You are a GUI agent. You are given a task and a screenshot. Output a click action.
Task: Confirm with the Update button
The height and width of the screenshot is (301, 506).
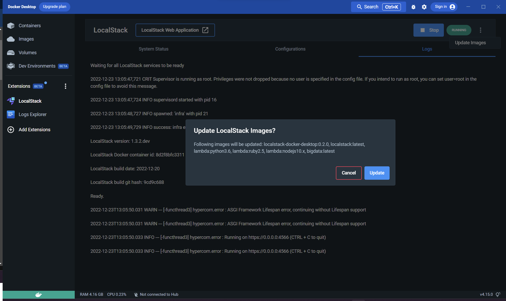pos(377,173)
